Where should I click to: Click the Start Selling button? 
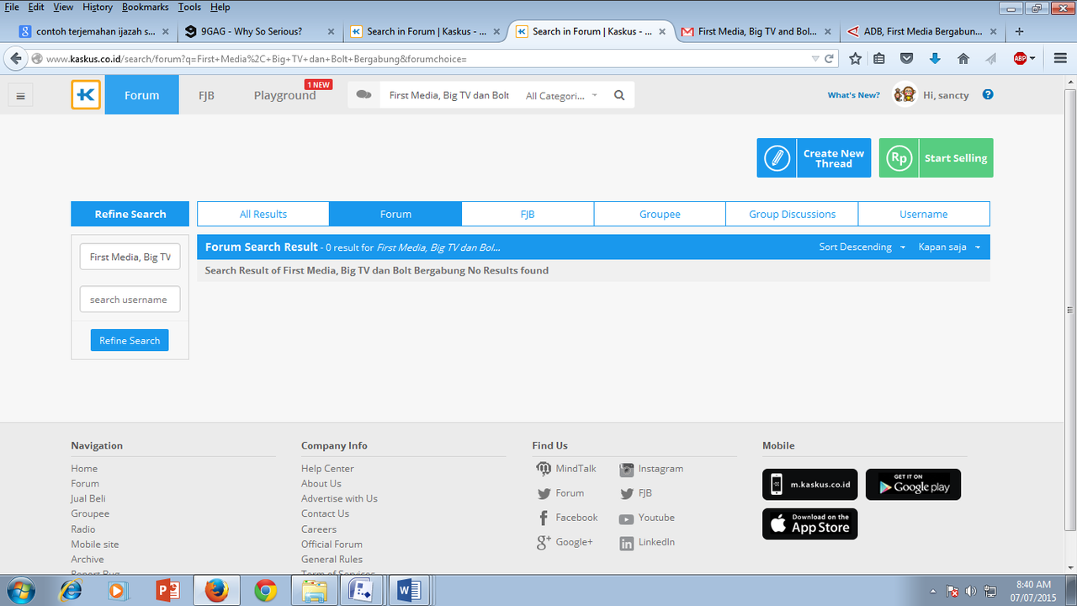click(936, 157)
